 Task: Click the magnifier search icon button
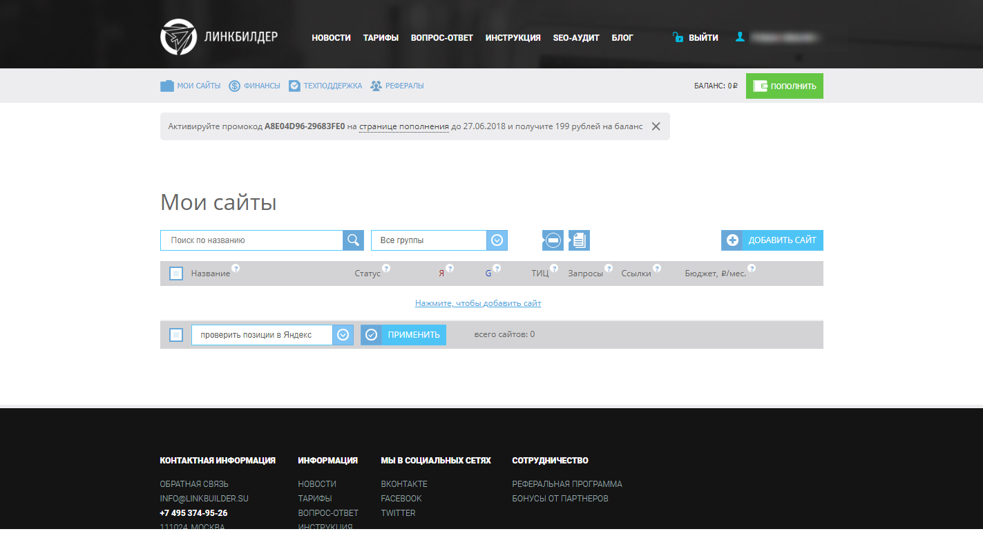click(353, 240)
